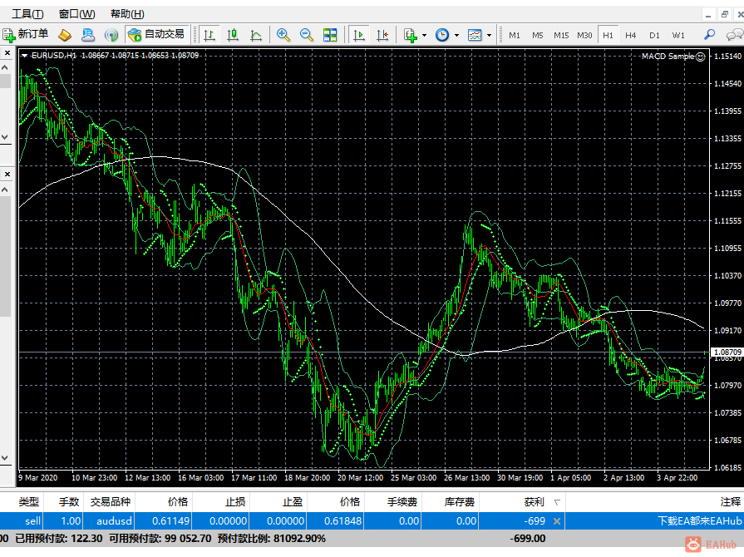The height and width of the screenshot is (557, 744).
Task: Open the 帮助(H) menu
Action: point(126,14)
